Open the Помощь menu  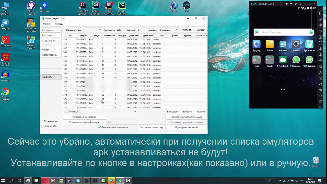(x=58, y=24)
